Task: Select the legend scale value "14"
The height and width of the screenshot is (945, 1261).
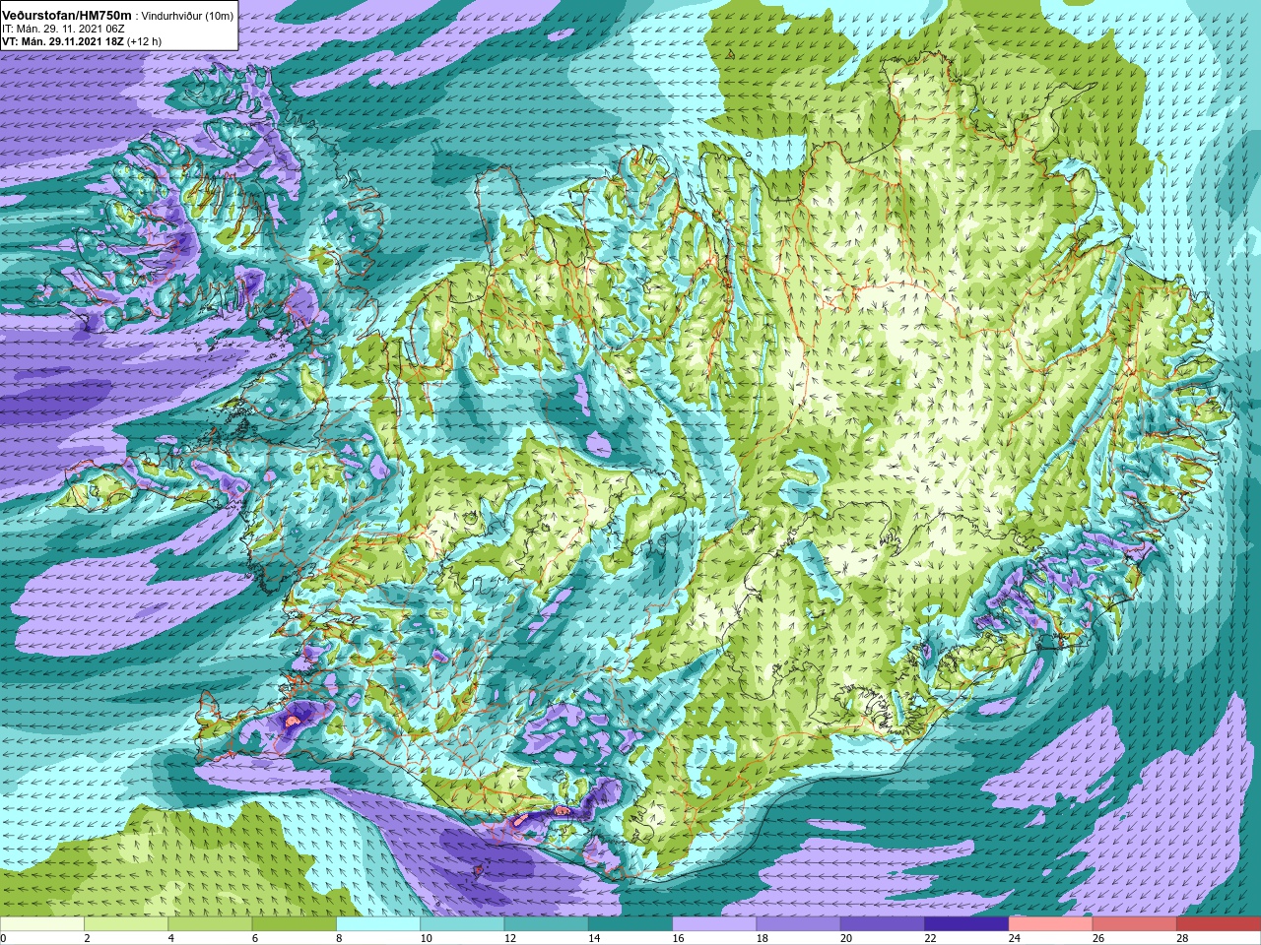Action: pyautogui.click(x=594, y=938)
